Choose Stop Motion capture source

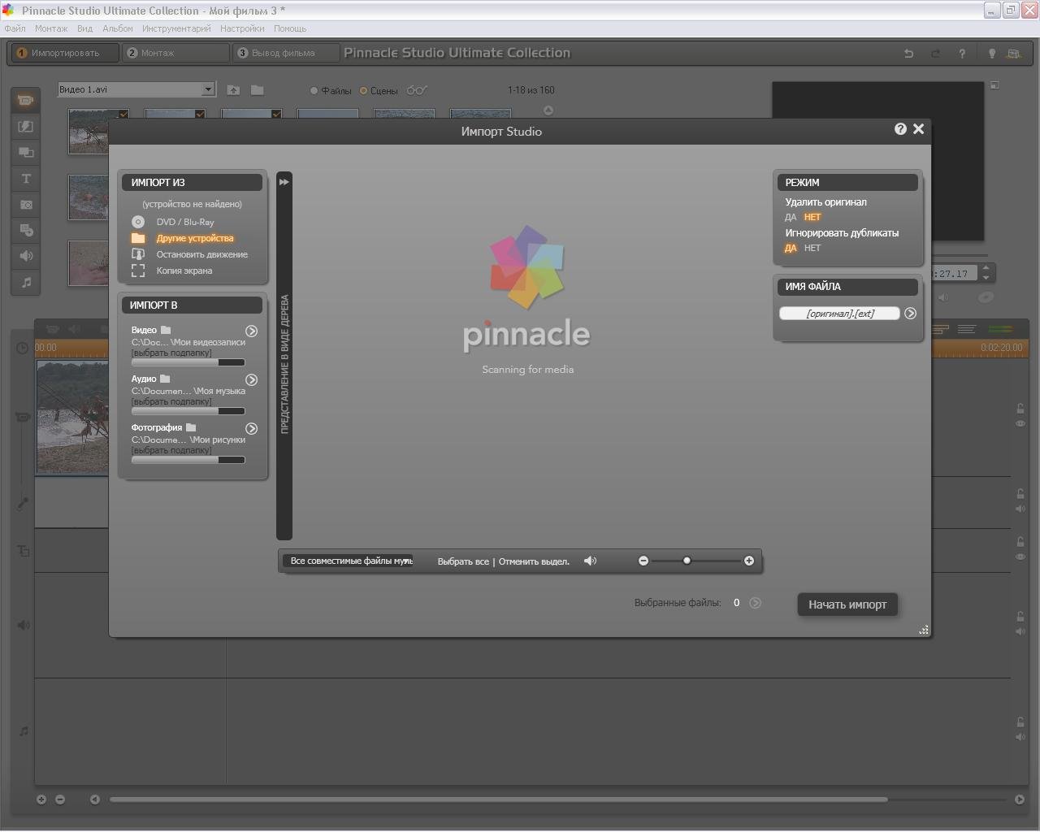201,254
